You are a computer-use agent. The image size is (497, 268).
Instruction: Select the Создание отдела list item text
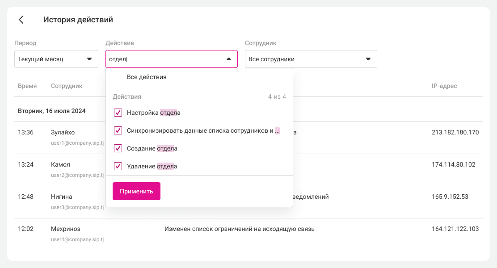152,148
